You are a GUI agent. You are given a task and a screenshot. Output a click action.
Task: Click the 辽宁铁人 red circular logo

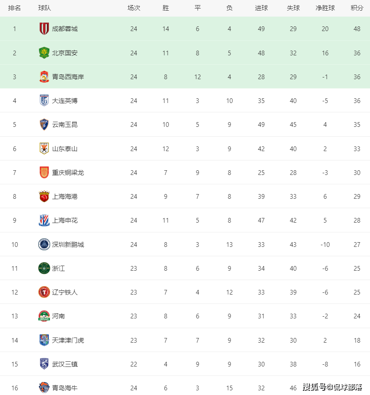pos(44,292)
